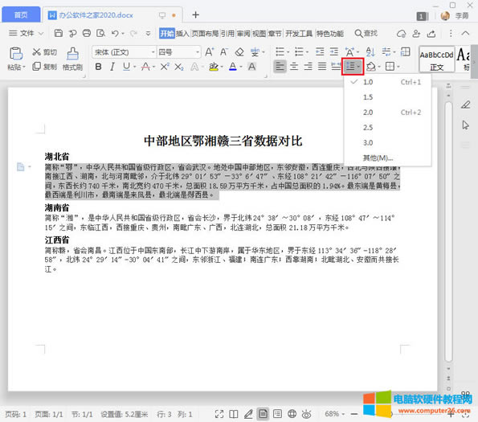Viewport: 478px width, 422px height.
Task: Toggle italic formatting
Action: (112, 67)
